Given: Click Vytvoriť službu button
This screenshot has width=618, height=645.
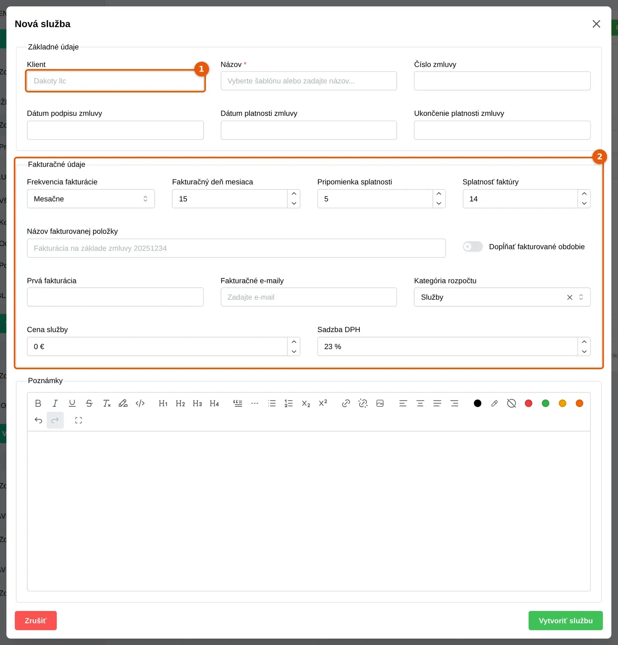Looking at the screenshot, I should click(x=565, y=621).
